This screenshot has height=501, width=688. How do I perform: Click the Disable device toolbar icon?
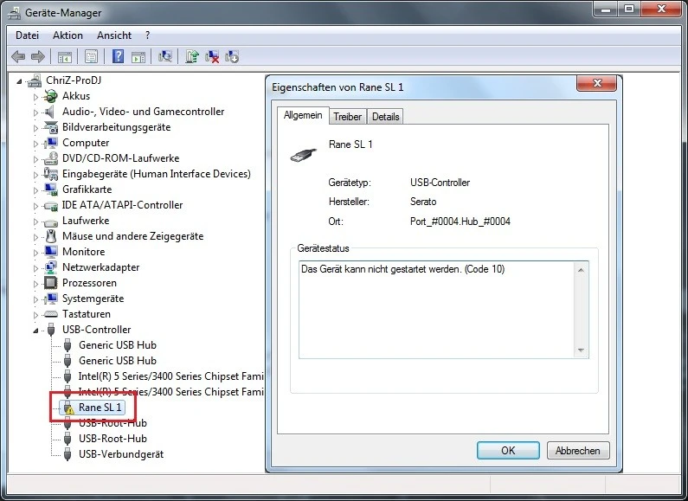(232, 57)
